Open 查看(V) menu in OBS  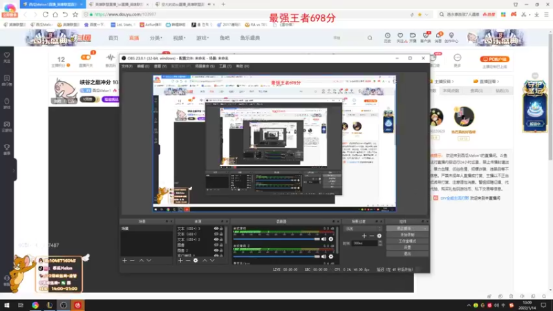click(x=160, y=66)
